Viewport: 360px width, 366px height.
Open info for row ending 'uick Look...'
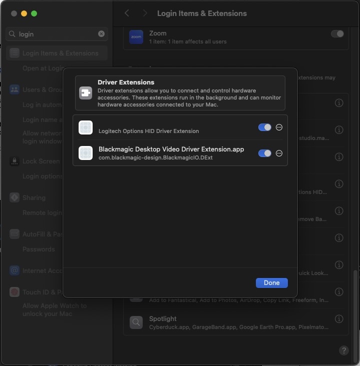coord(339,264)
